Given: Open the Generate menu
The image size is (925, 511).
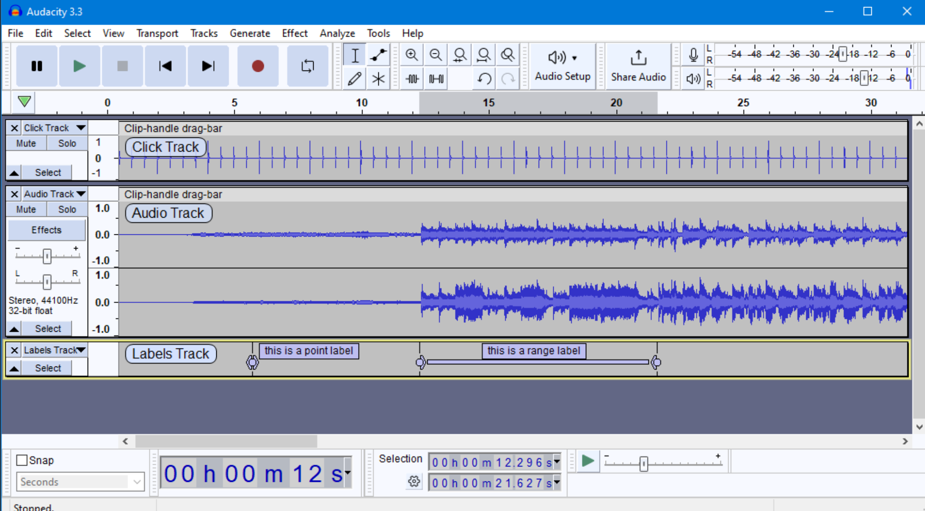Looking at the screenshot, I should [250, 33].
